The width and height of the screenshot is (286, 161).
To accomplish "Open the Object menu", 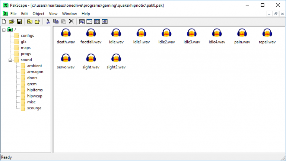I will coord(38,14).
